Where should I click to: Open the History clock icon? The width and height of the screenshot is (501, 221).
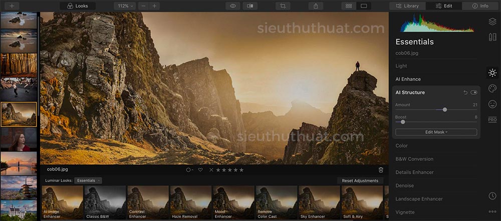tap(492, 196)
